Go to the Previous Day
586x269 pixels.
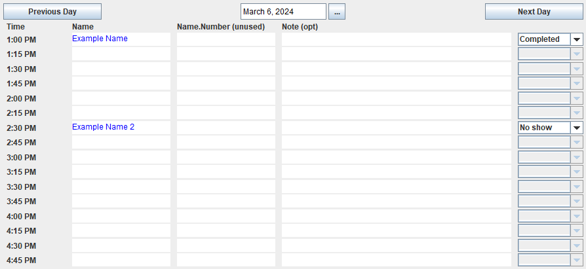point(52,12)
